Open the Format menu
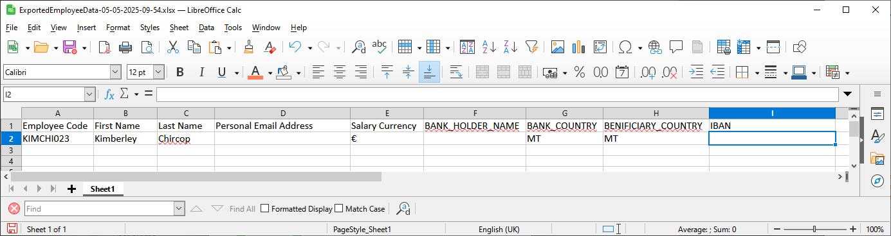This screenshot has width=891, height=236. tap(118, 28)
